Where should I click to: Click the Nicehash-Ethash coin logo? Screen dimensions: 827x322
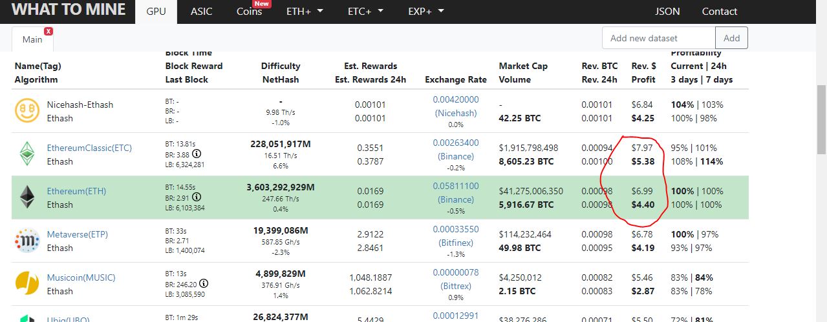point(27,111)
